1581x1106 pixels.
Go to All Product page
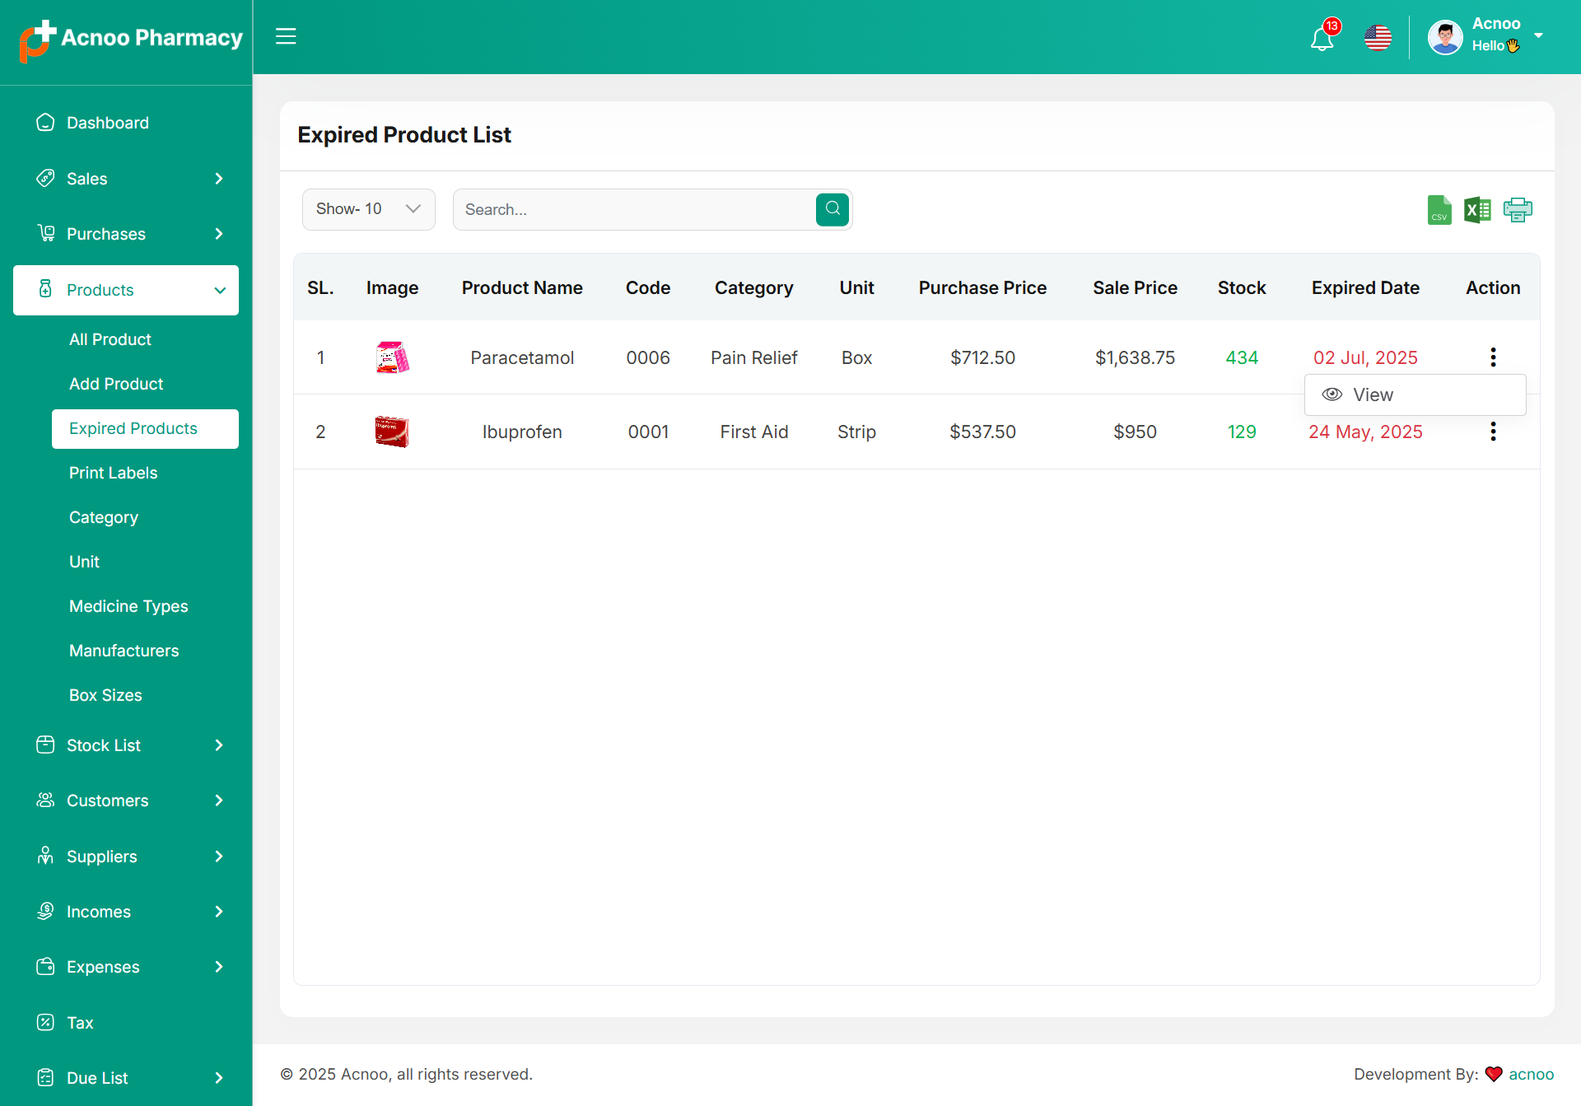click(110, 339)
